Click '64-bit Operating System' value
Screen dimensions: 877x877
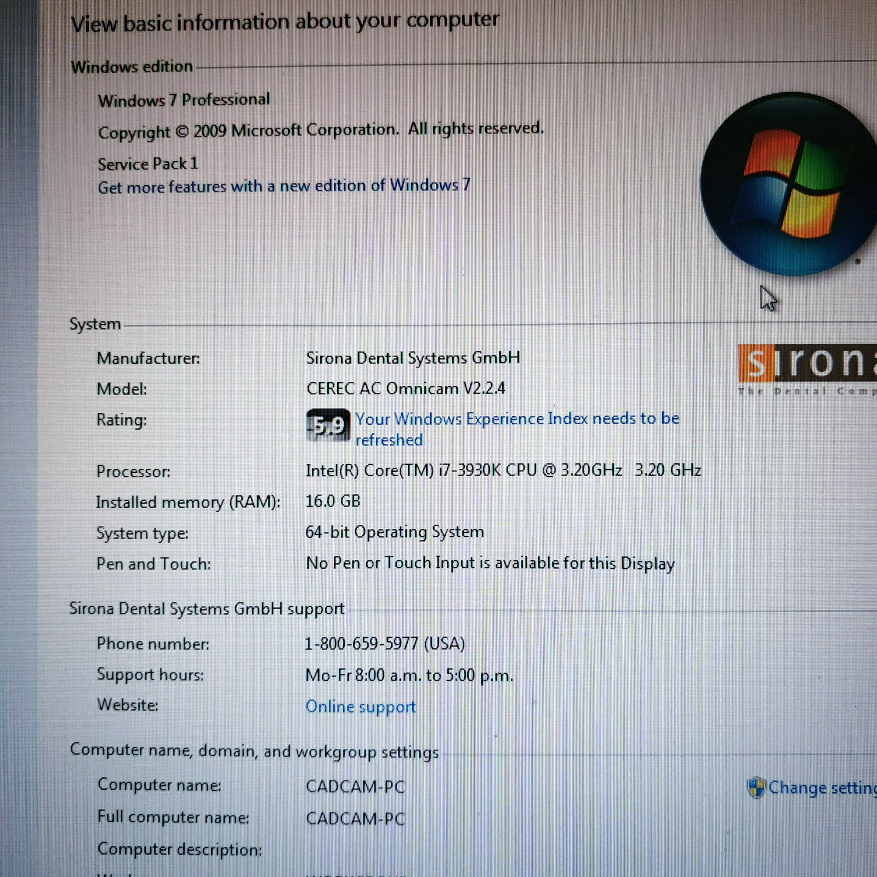[395, 532]
